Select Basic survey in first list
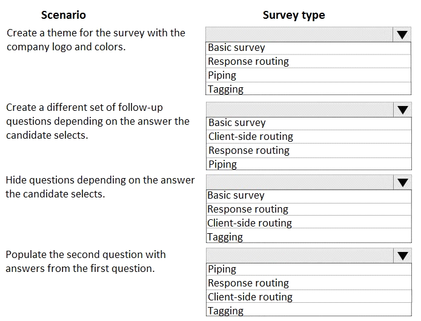 308,48
